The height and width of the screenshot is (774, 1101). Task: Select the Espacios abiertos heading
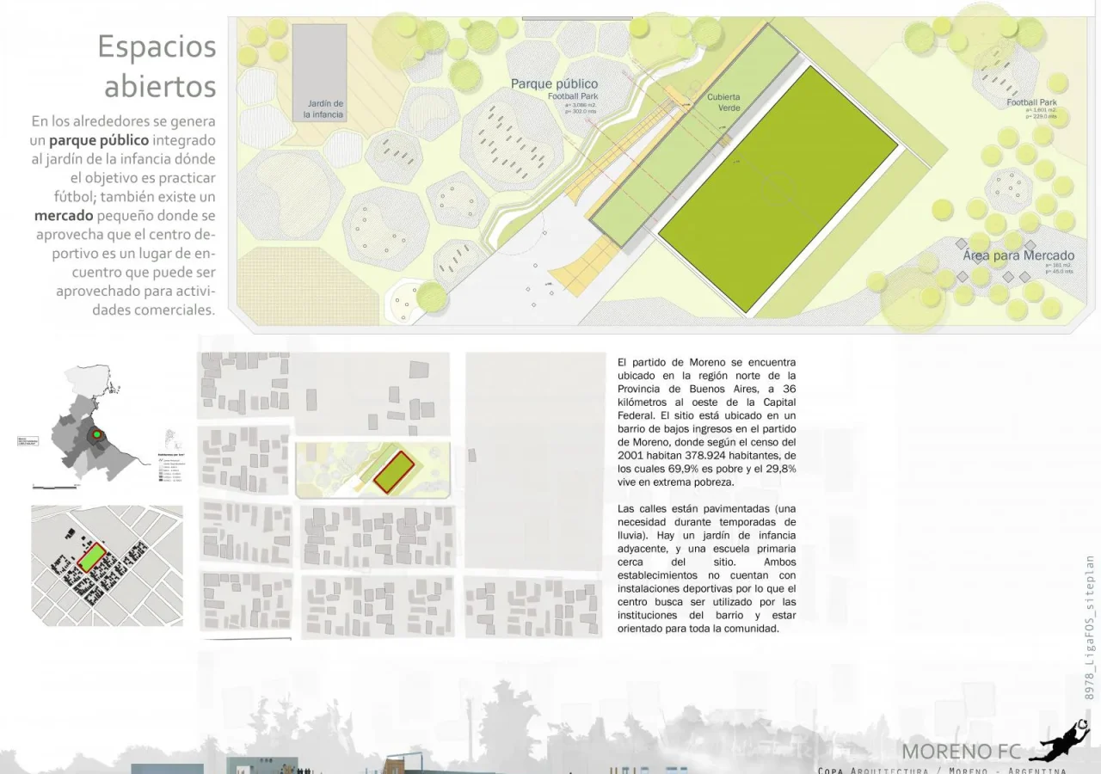(x=157, y=65)
